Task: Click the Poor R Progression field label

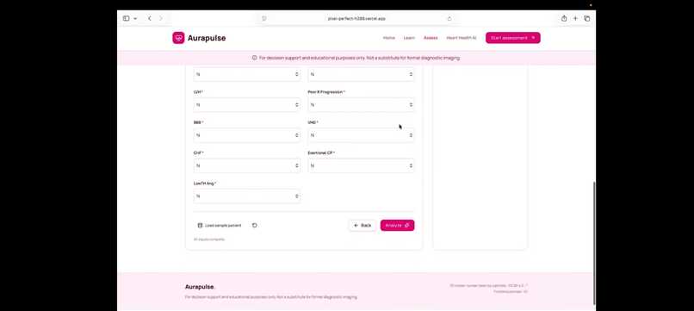Action: pos(326,92)
